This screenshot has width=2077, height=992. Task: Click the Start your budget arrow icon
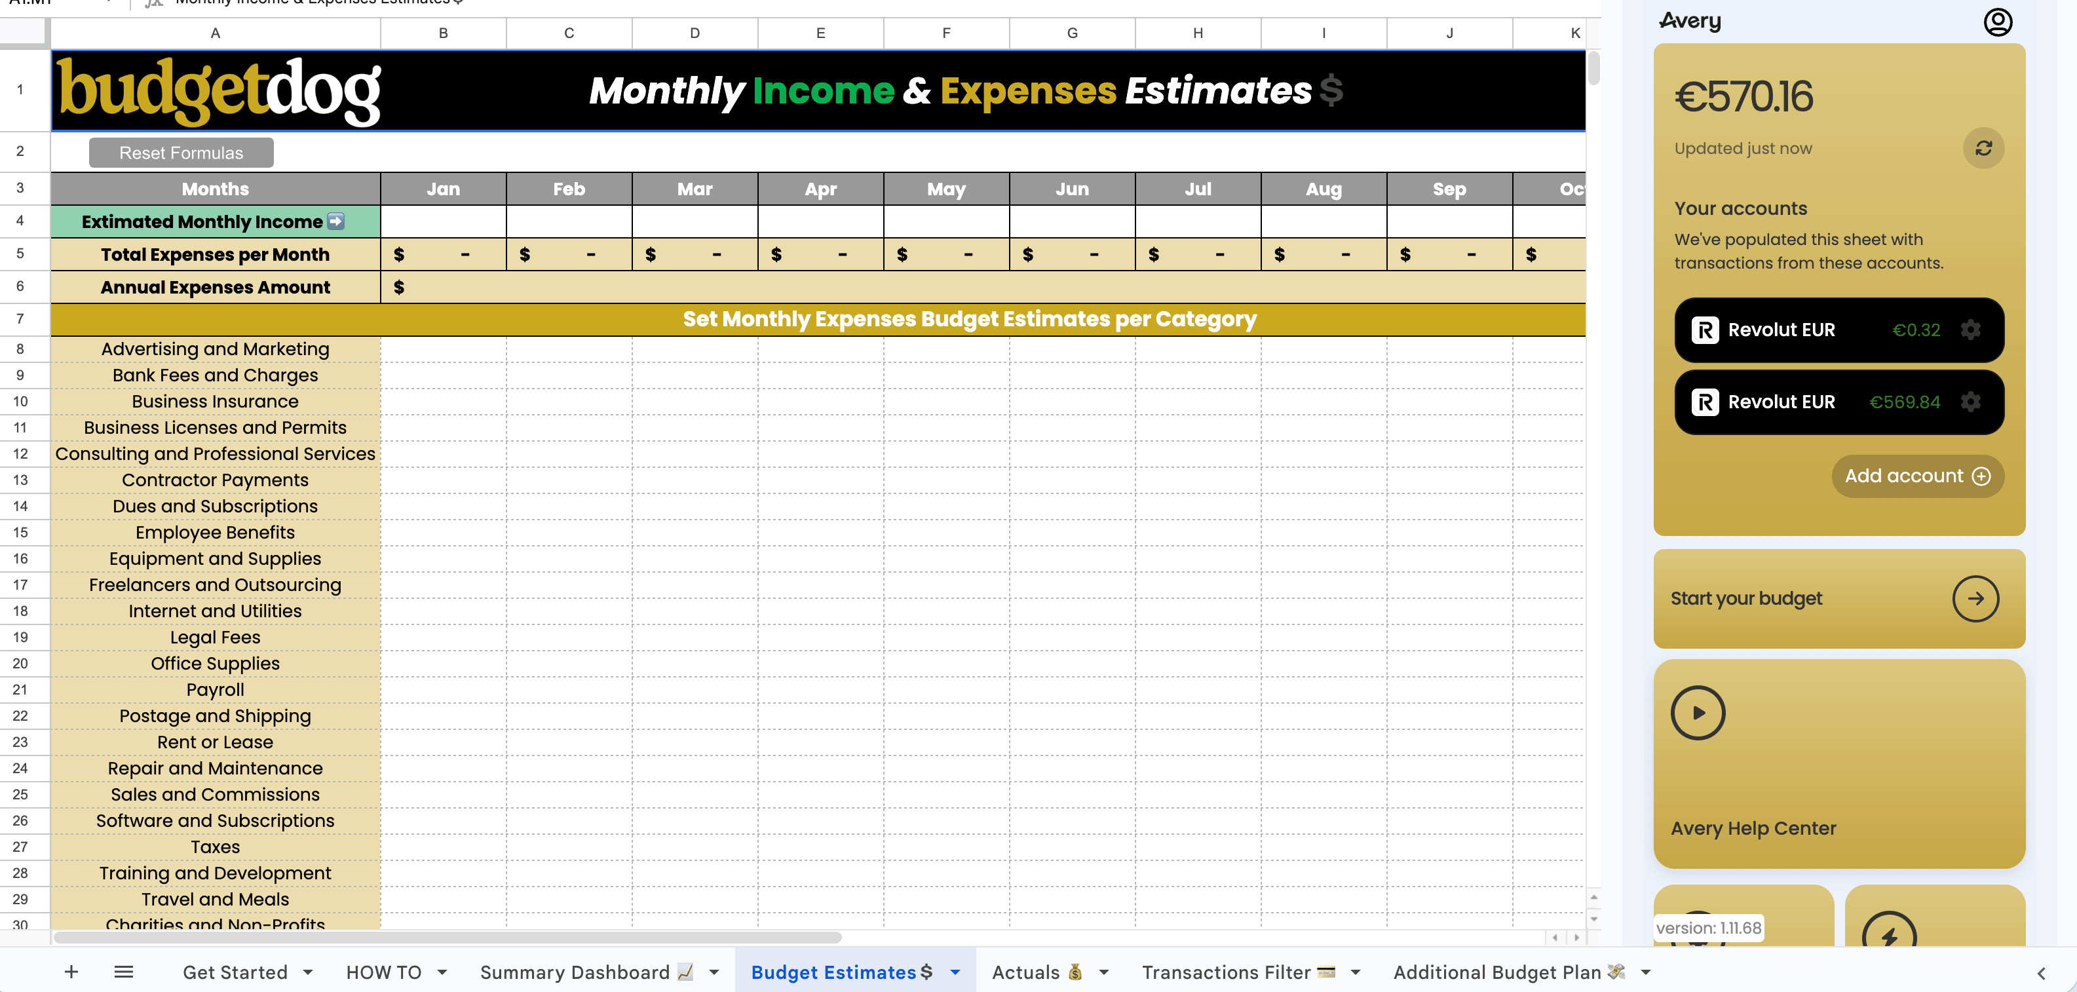1975,598
